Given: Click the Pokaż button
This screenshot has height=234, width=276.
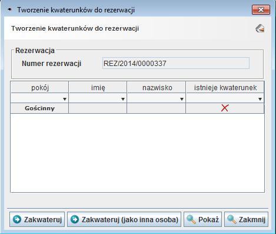Looking at the screenshot, I should (202, 219).
